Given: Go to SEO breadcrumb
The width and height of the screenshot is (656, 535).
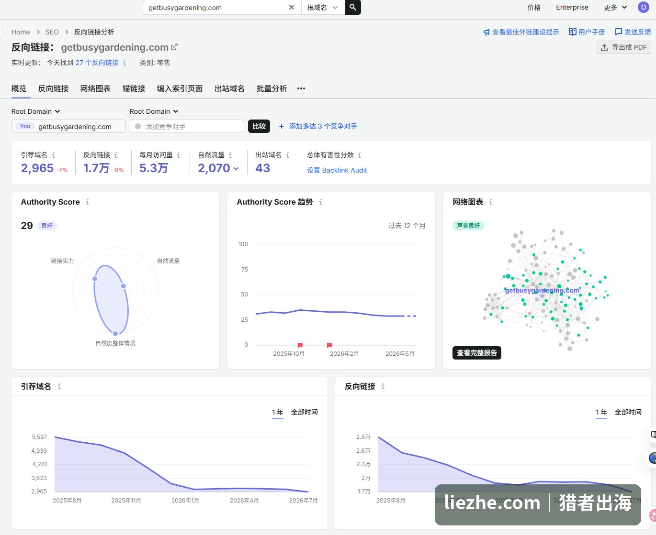Looking at the screenshot, I should tap(52, 32).
